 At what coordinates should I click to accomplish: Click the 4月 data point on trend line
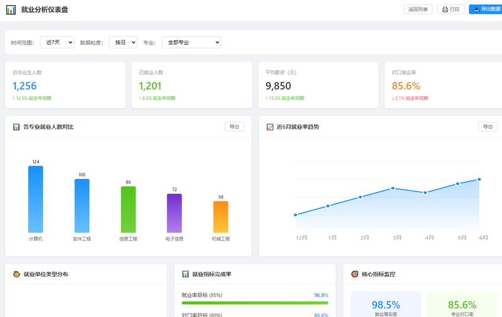[x=425, y=193]
